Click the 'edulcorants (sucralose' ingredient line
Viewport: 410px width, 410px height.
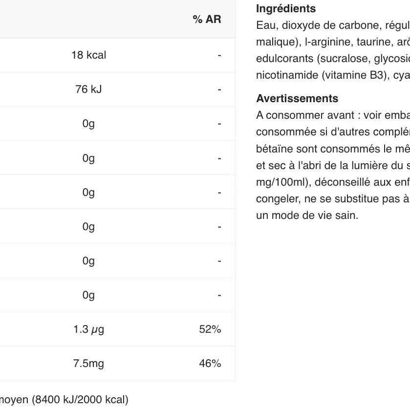click(x=333, y=59)
